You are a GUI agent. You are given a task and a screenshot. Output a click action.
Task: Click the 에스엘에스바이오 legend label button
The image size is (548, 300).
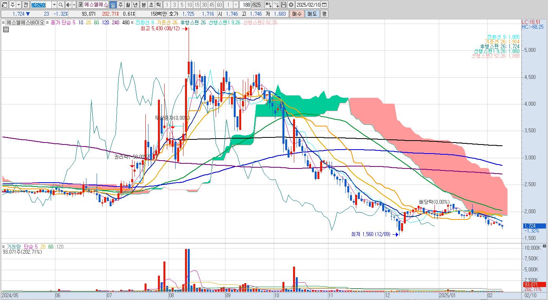click(x=25, y=22)
